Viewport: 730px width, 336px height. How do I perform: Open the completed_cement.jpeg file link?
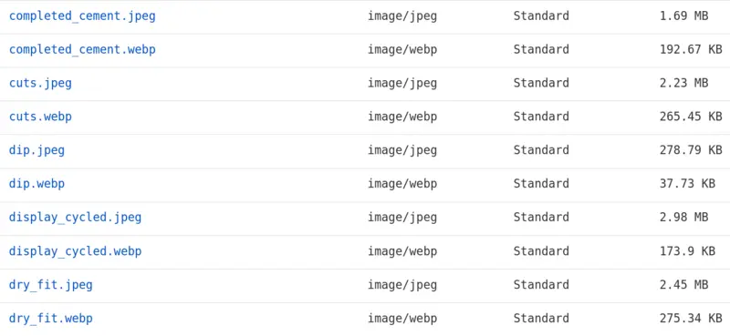[82, 16]
